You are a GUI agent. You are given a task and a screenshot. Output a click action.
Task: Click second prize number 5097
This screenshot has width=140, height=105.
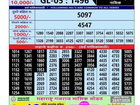coord(85,15)
